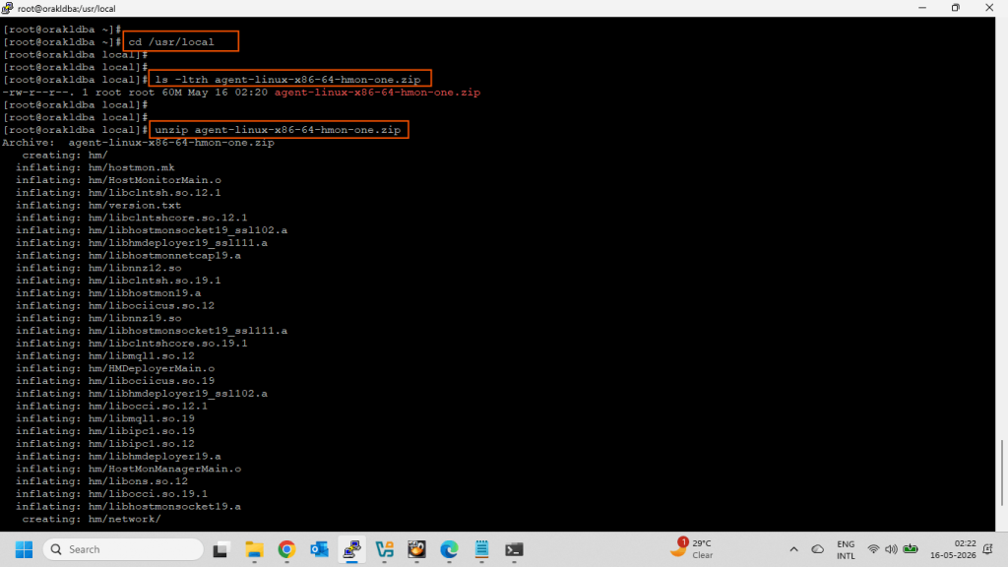1008x567 pixels.
Task: Click the 'hm/HostMonManagerMain.o' line
Action: click(129, 469)
